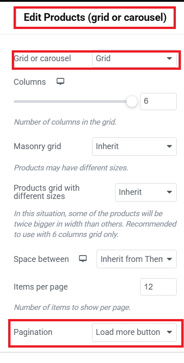Click the Columns label text
184x363 pixels.
click(30, 82)
